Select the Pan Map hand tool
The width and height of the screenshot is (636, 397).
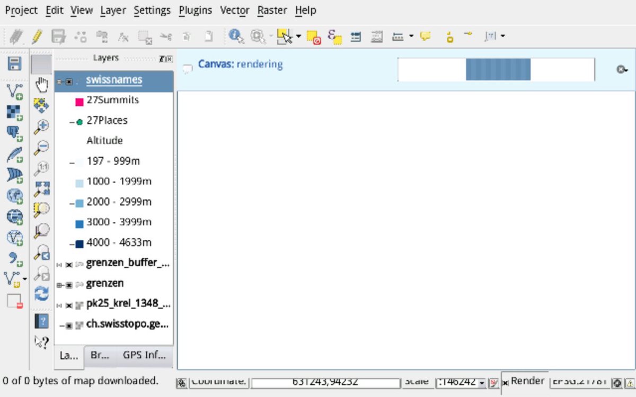coord(41,85)
